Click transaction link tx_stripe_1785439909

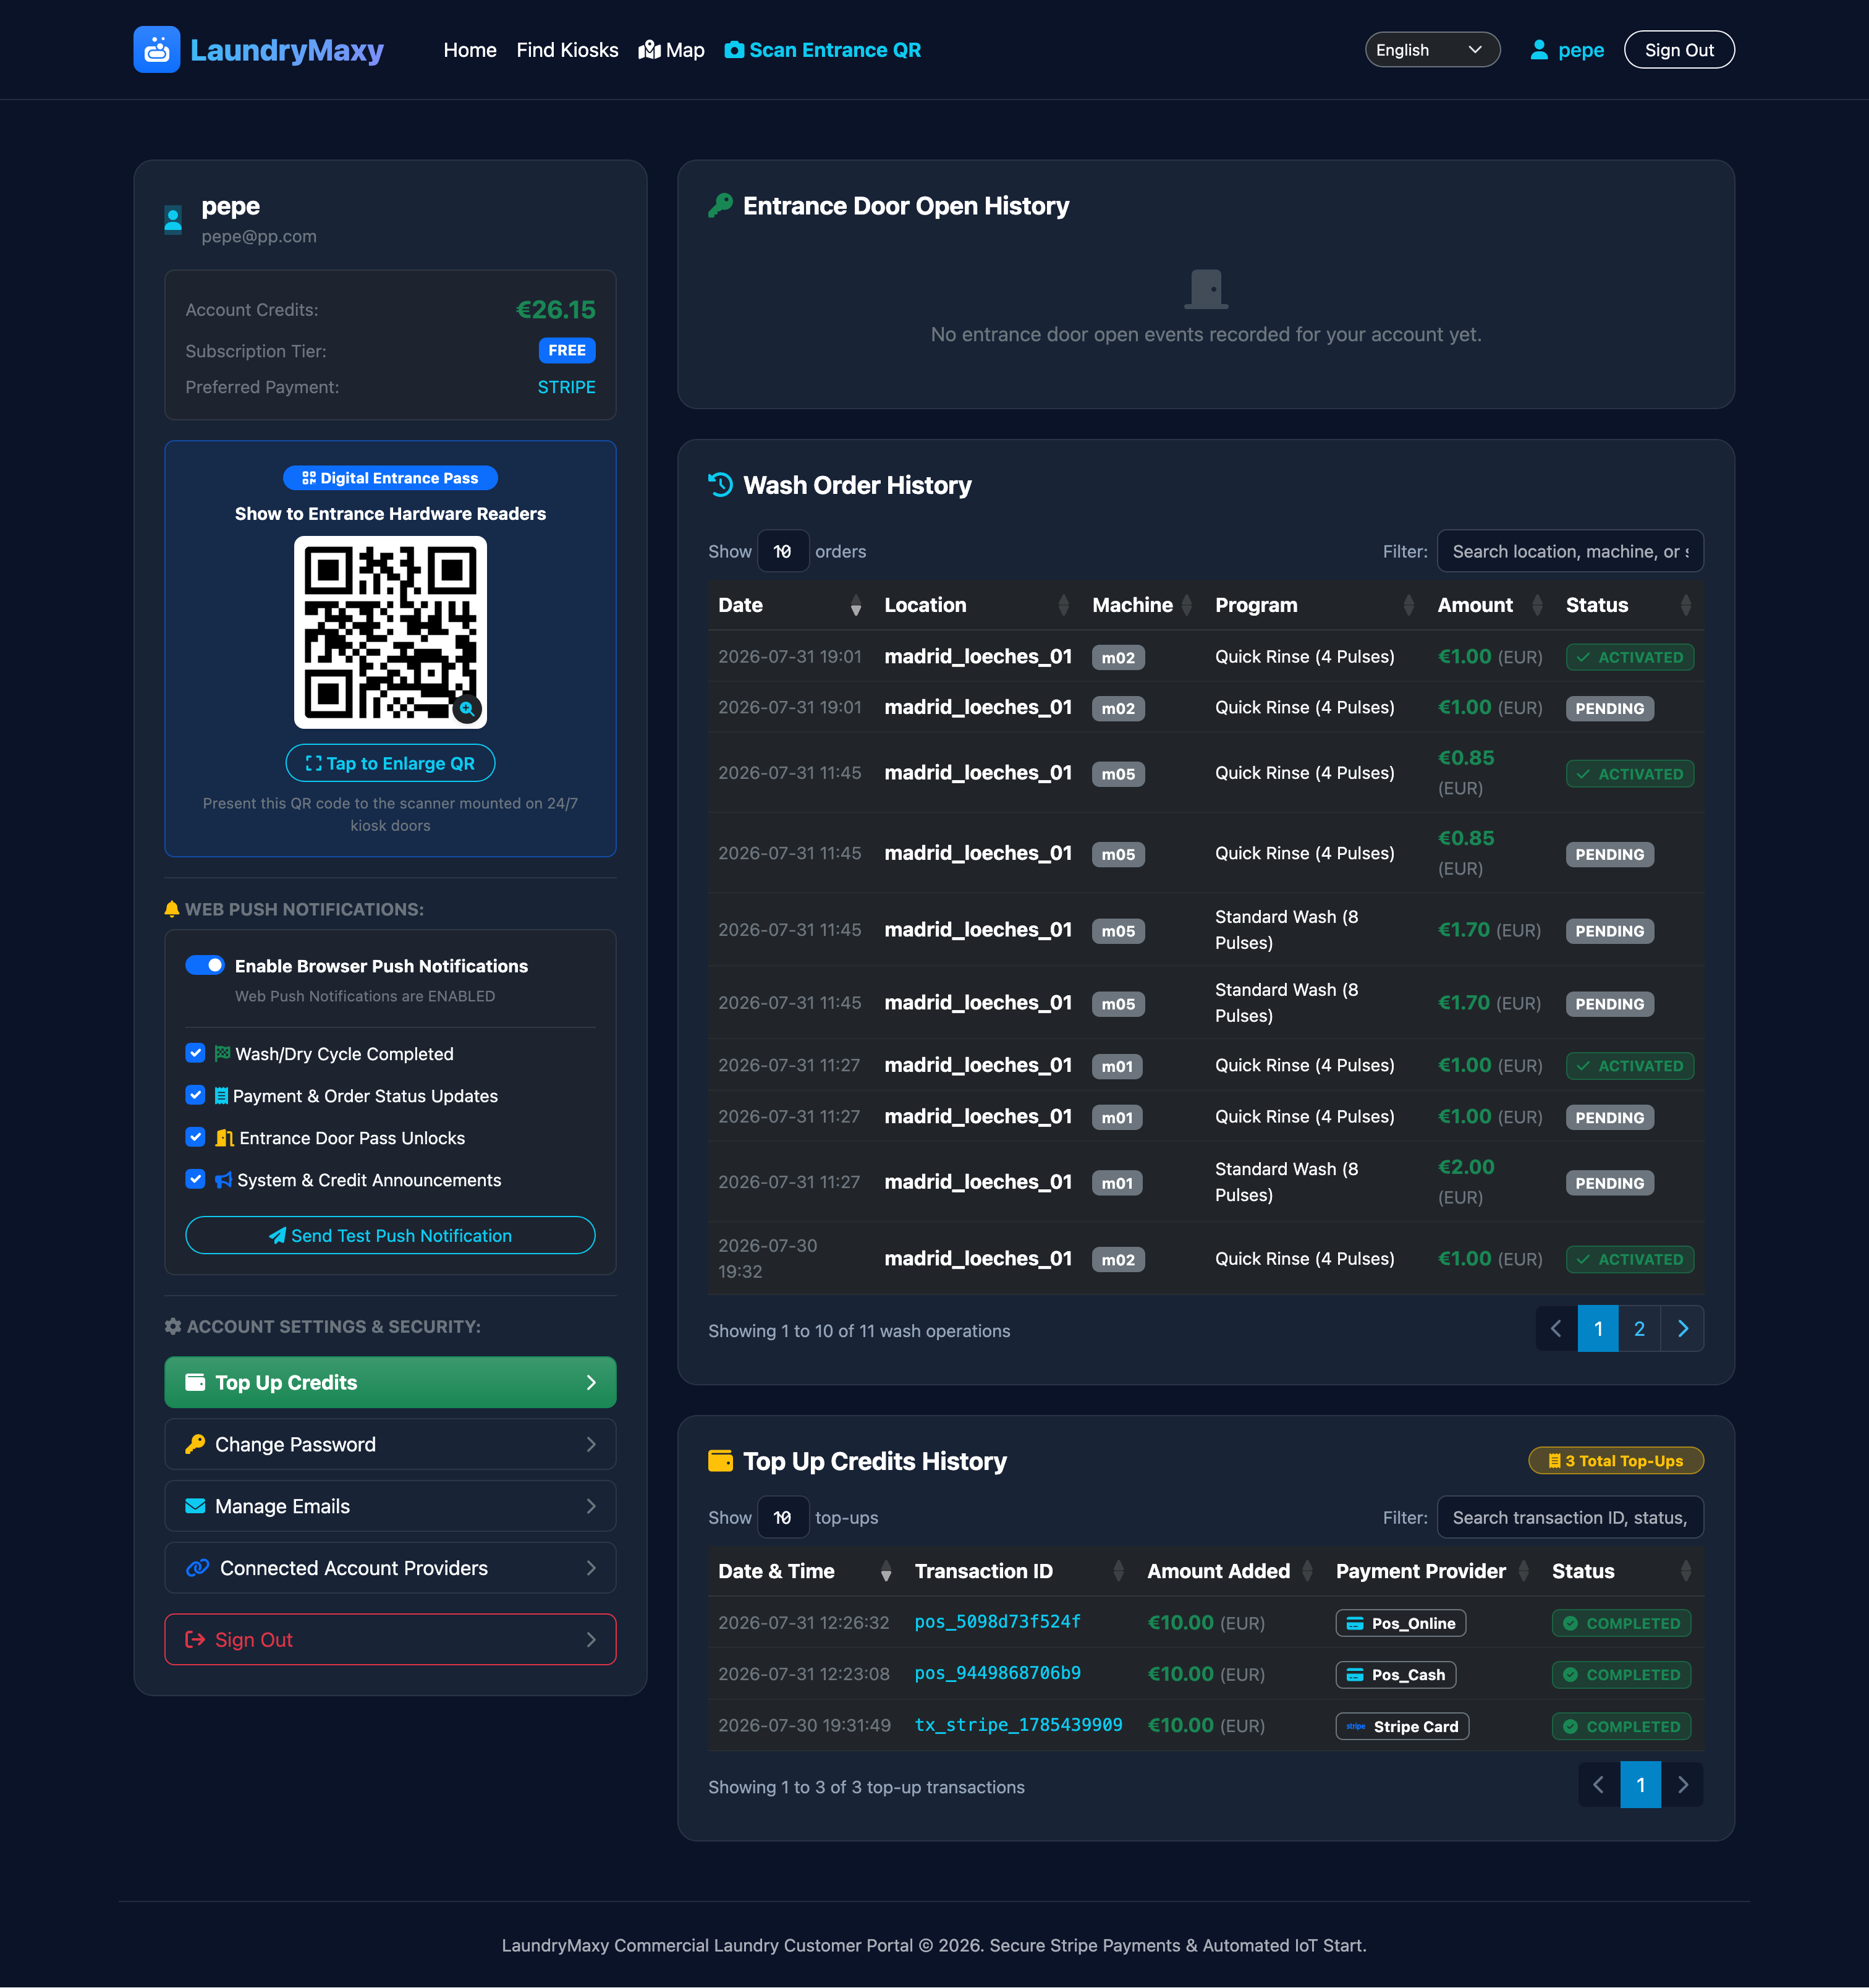[x=1018, y=1725]
